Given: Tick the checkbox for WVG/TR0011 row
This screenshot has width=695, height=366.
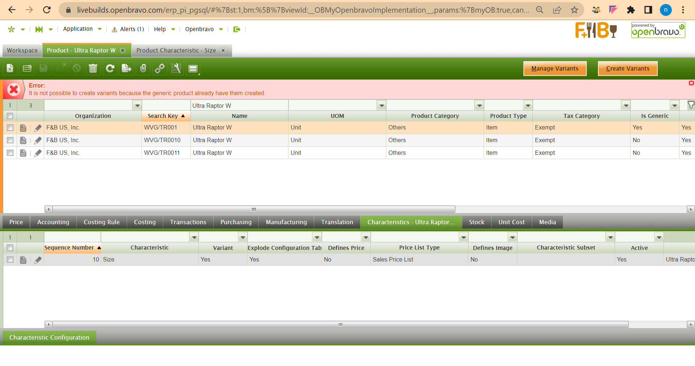Looking at the screenshot, I should (10, 153).
